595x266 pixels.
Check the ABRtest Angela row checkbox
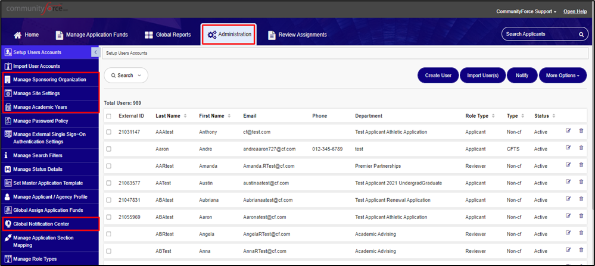click(x=109, y=234)
